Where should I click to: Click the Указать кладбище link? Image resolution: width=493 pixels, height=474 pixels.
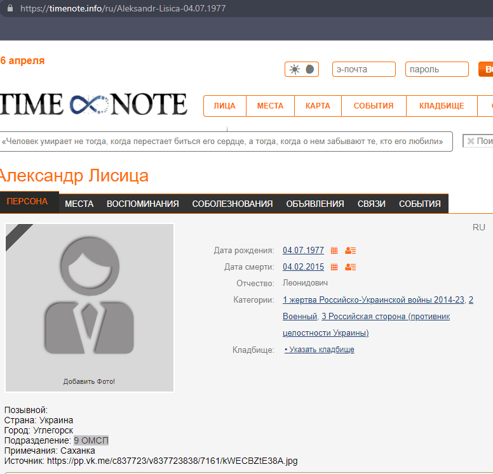click(x=320, y=350)
